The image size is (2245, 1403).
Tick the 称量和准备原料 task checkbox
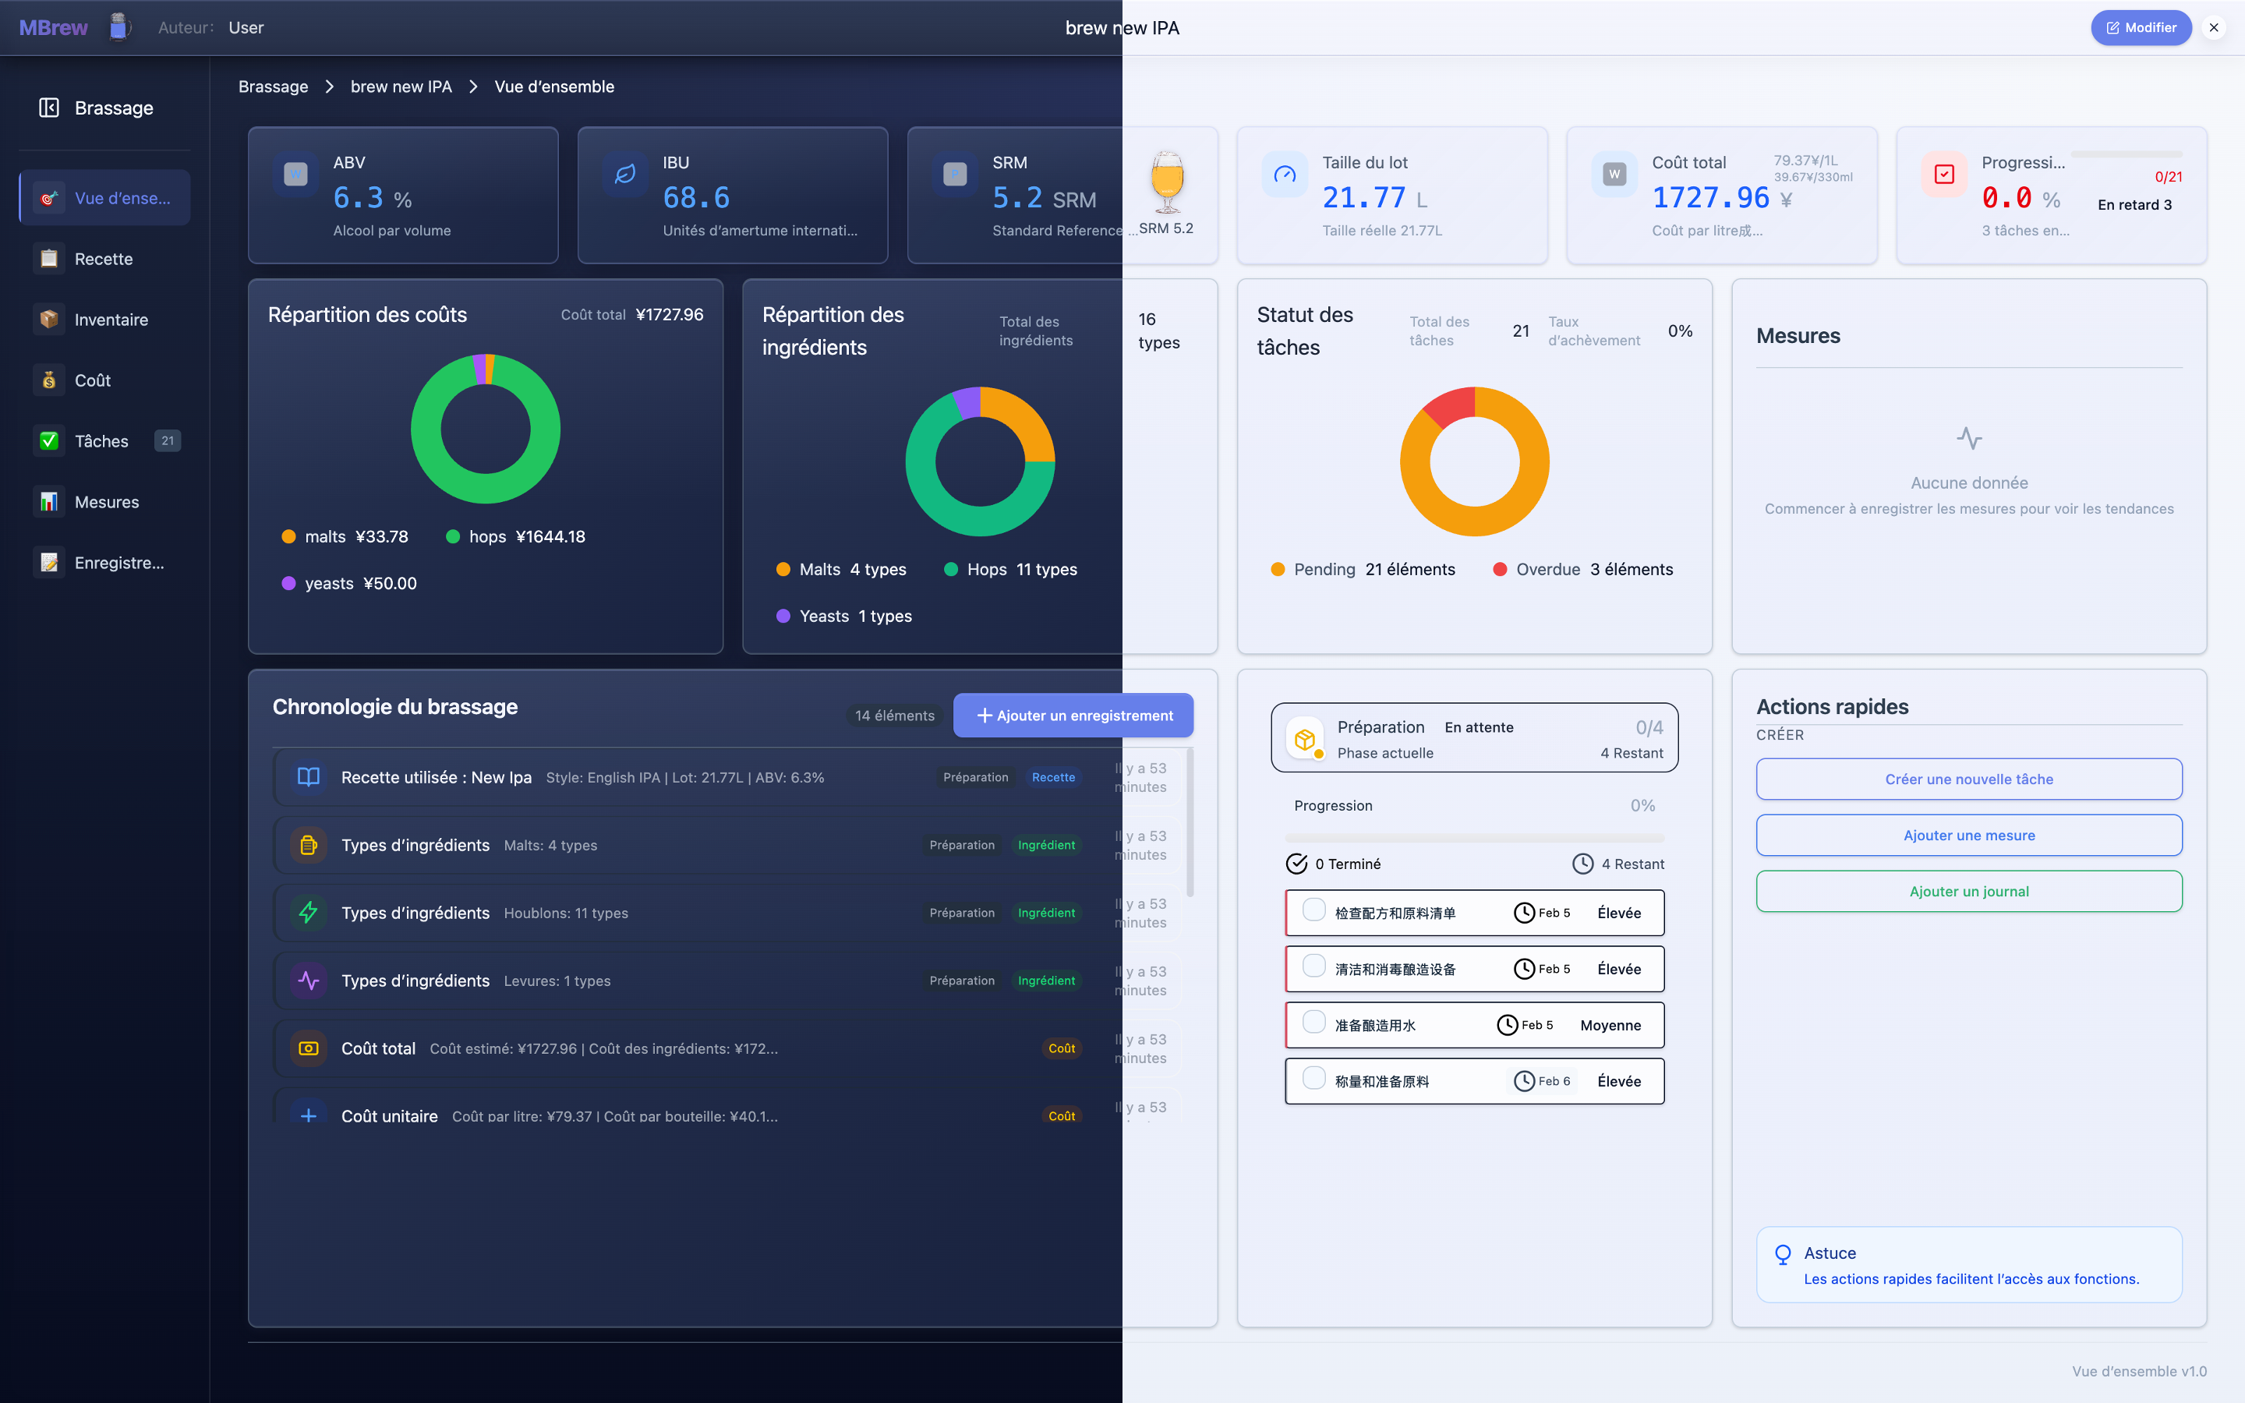(x=1313, y=1078)
